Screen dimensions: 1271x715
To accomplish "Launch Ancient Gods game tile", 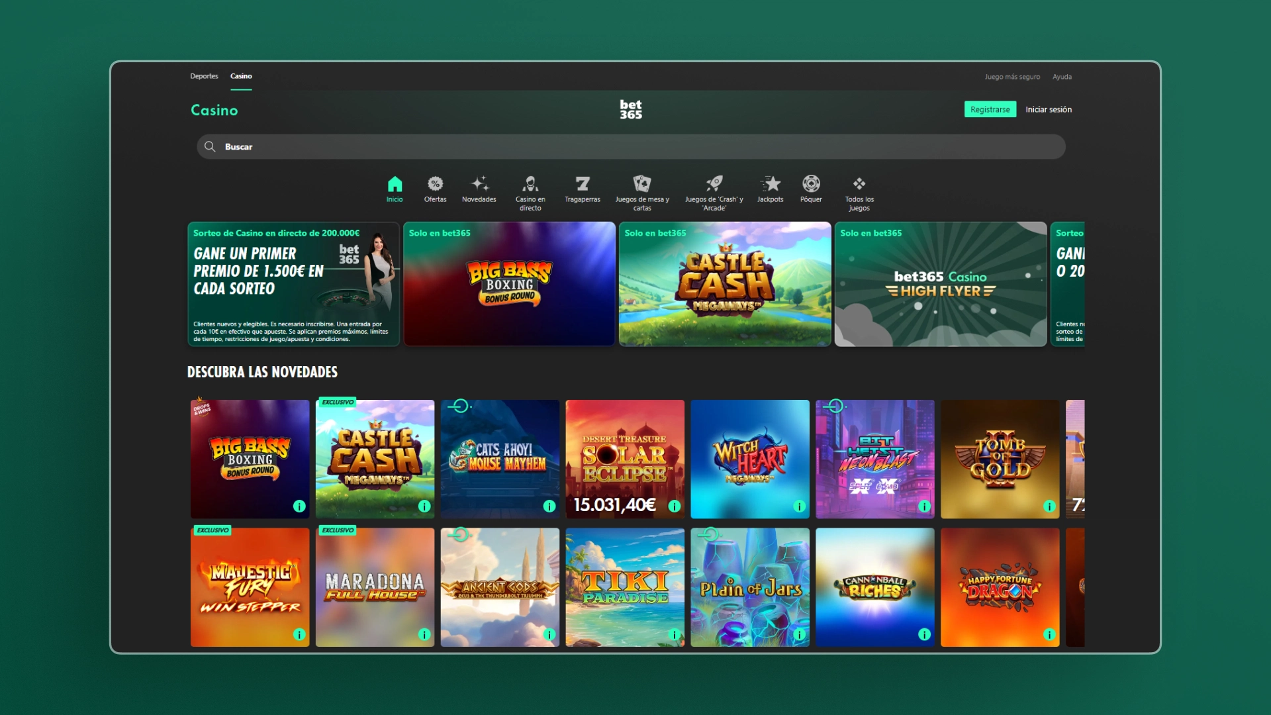I will 500,587.
